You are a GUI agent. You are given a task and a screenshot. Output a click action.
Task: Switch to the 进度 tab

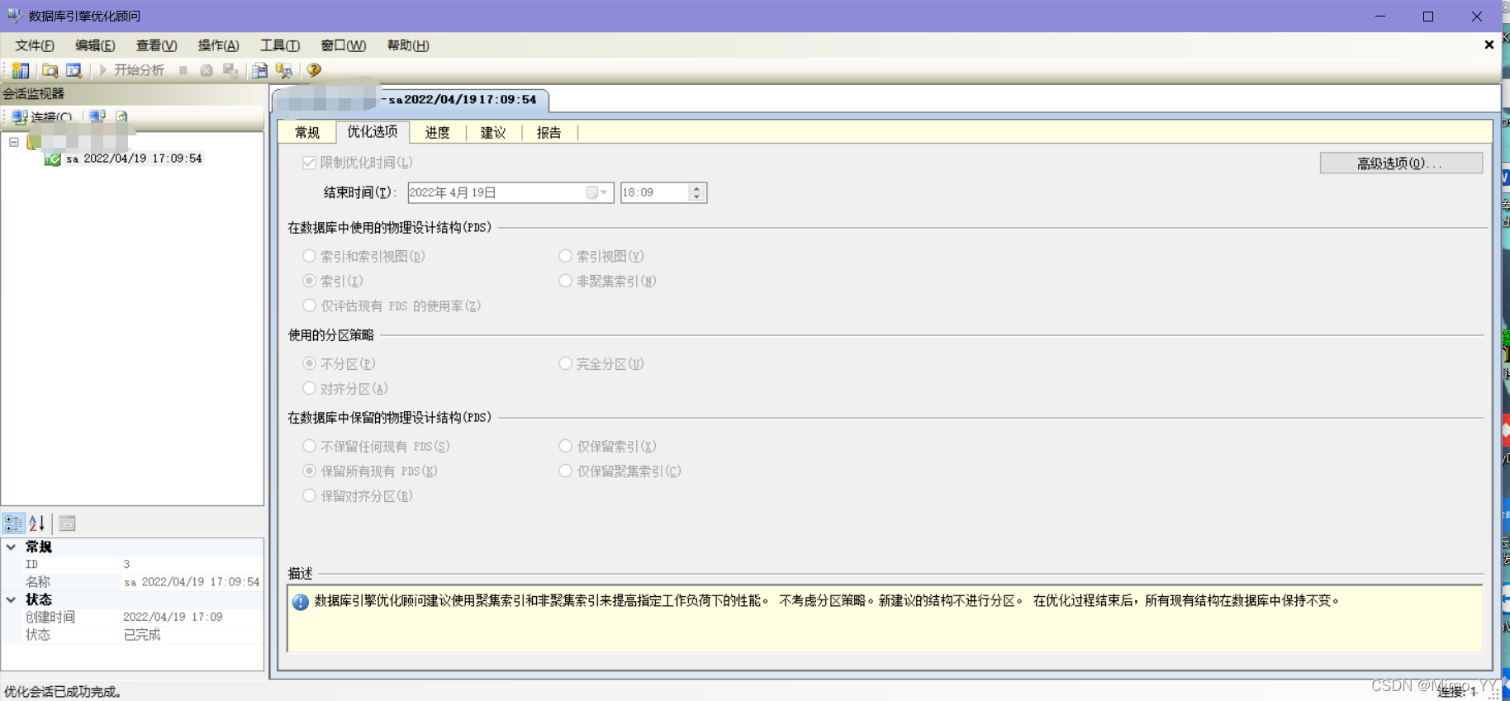tap(438, 133)
